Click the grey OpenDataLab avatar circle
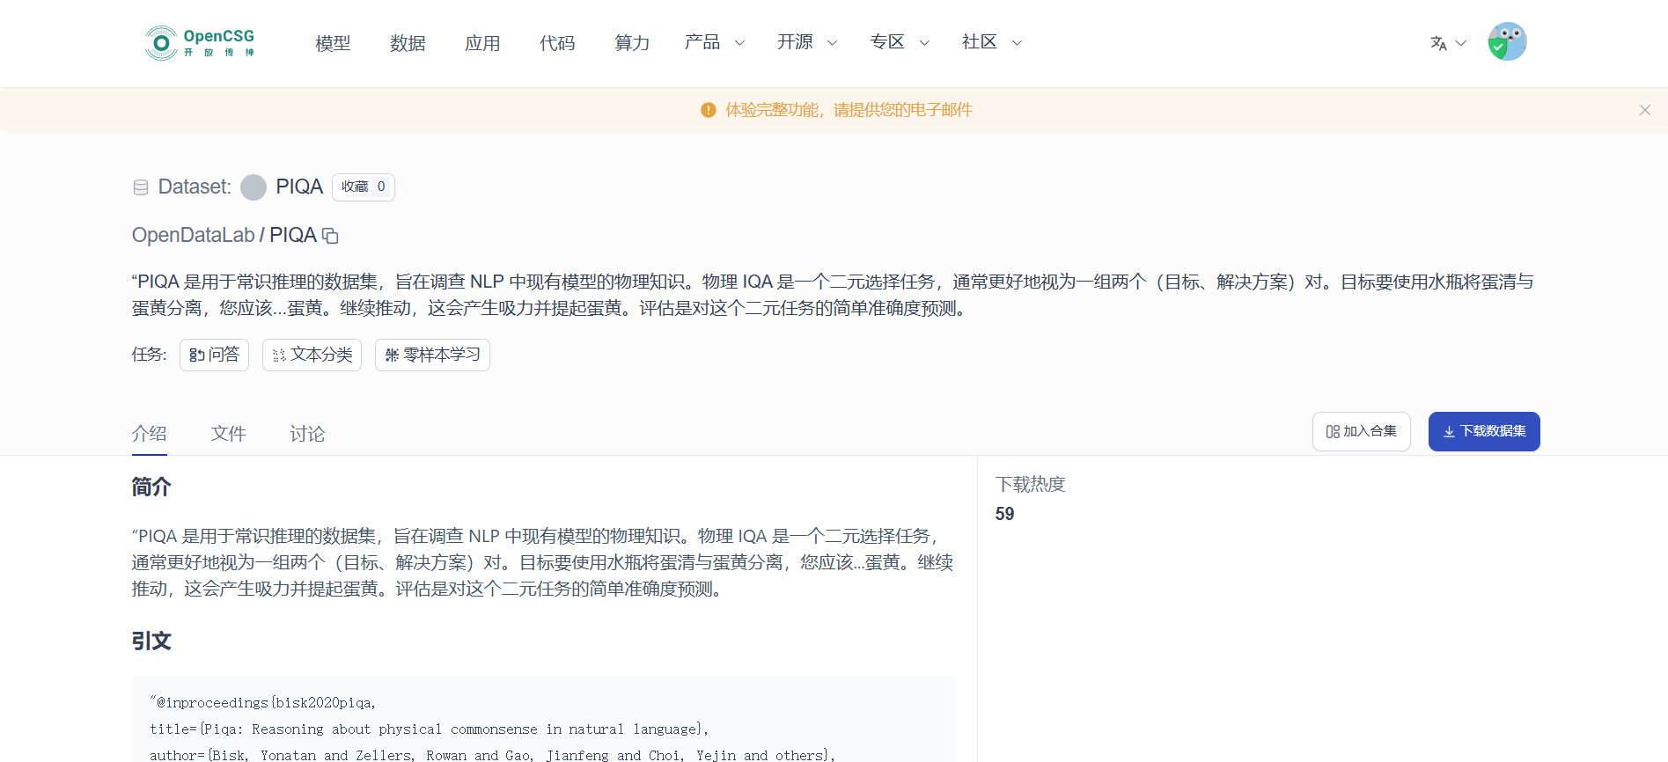 point(254,187)
